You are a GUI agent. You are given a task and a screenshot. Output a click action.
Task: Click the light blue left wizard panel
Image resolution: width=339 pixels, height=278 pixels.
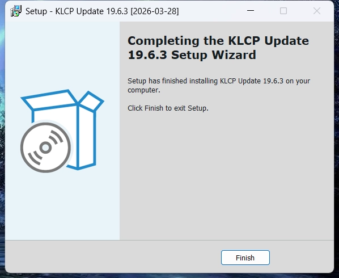(x=62, y=205)
